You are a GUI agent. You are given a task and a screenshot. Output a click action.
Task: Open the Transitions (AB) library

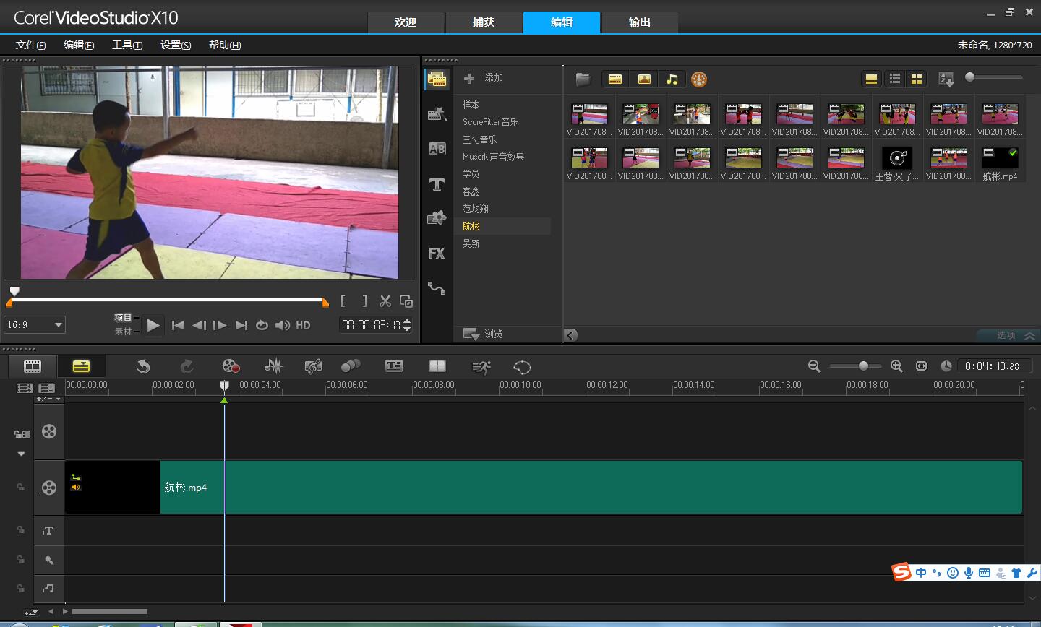[437, 149]
